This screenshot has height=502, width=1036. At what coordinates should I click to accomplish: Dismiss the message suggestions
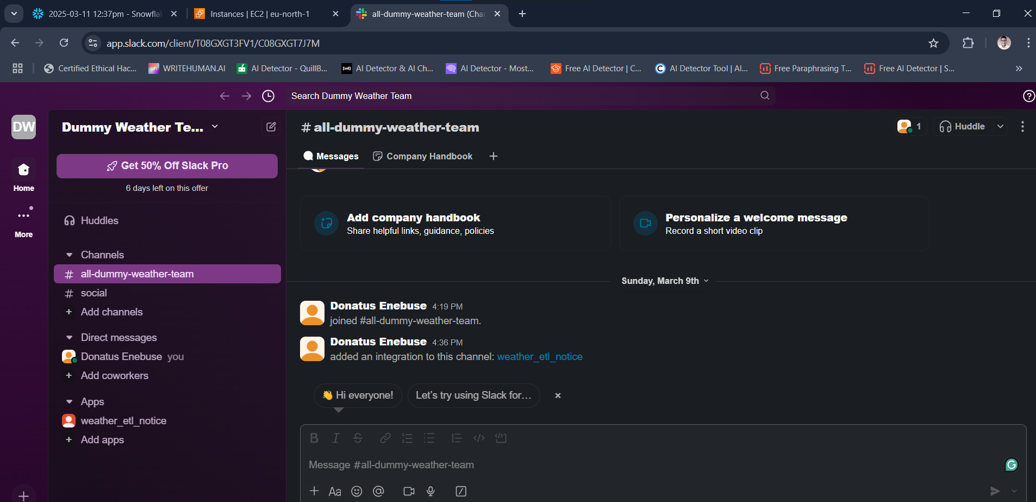click(558, 395)
